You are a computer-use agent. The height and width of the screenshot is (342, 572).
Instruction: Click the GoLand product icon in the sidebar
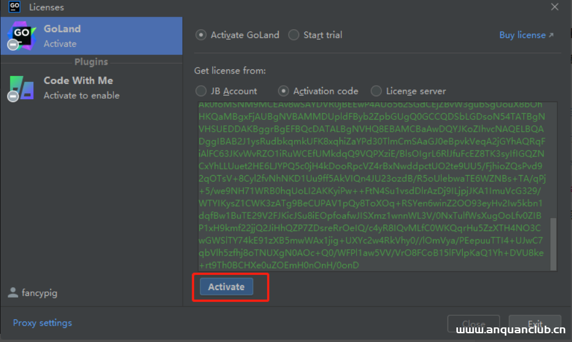tap(22, 36)
